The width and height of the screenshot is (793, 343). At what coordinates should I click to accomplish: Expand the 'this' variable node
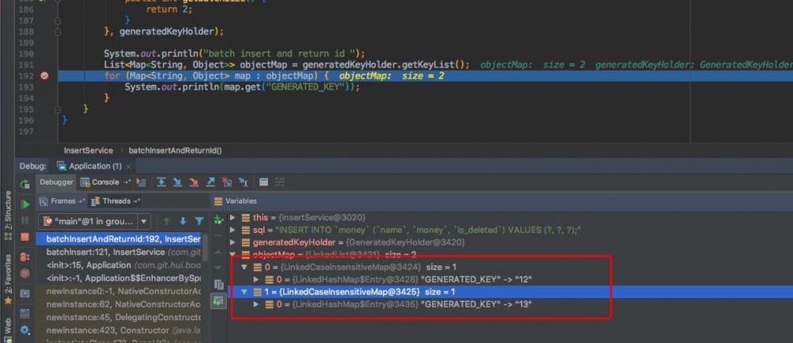[x=232, y=218]
